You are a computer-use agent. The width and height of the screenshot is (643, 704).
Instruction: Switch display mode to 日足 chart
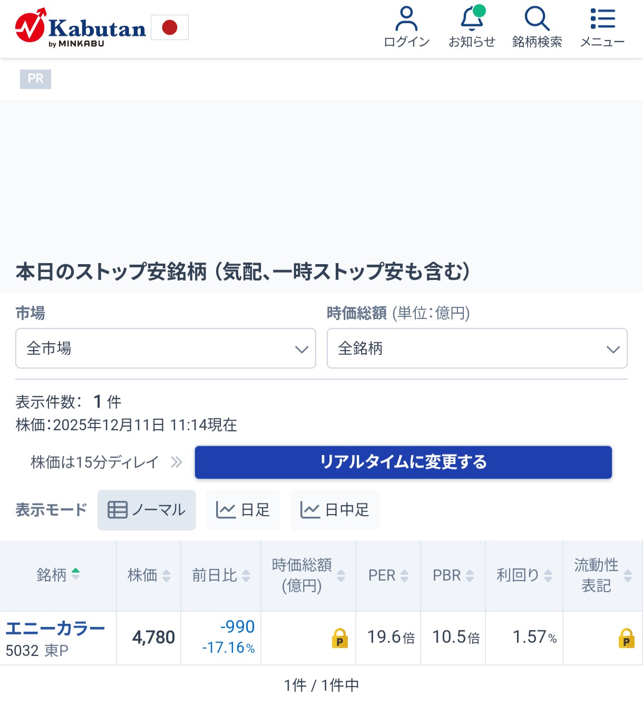point(243,510)
